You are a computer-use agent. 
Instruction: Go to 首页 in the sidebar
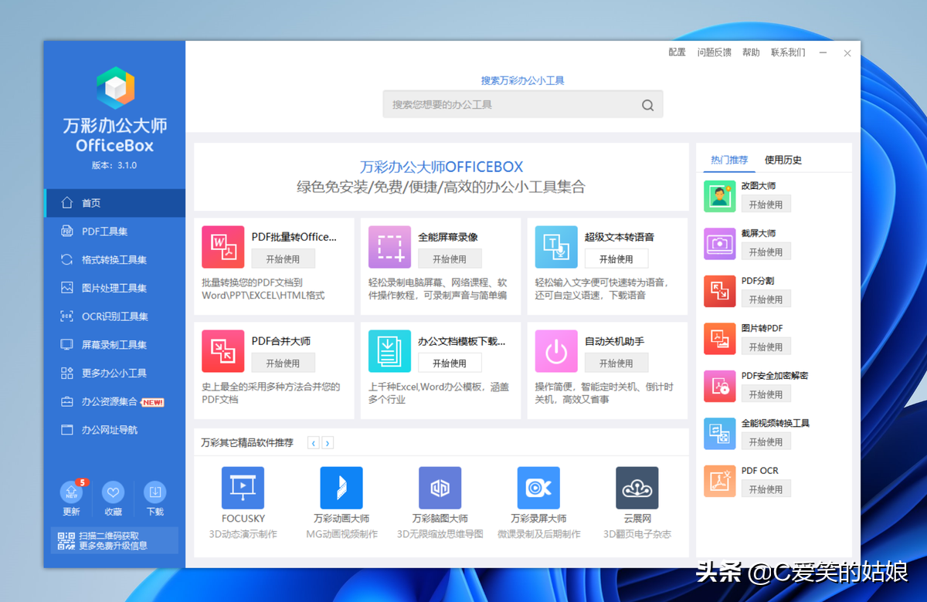[114, 203]
